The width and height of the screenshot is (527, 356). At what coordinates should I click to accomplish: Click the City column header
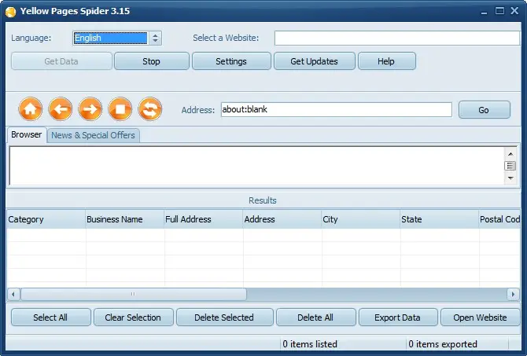click(361, 219)
